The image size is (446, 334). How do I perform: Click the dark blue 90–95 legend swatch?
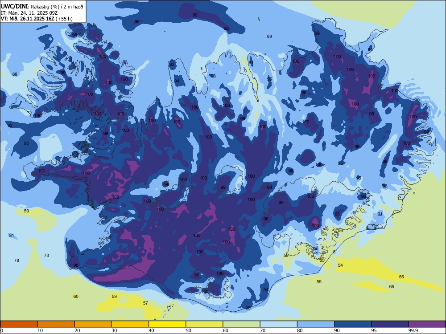[x=353, y=324]
